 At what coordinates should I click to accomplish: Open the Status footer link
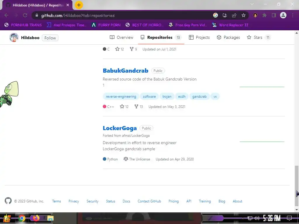pyautogui.click(x=111, y=201)
